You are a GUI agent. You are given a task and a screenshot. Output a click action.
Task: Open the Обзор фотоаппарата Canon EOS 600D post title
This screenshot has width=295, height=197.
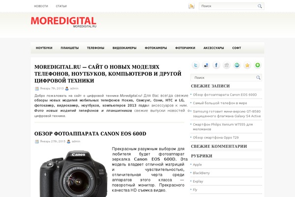90,133
